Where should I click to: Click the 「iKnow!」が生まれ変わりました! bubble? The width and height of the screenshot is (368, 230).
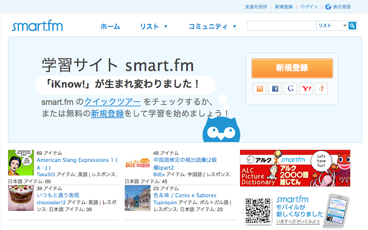click(x=125, y=85)
